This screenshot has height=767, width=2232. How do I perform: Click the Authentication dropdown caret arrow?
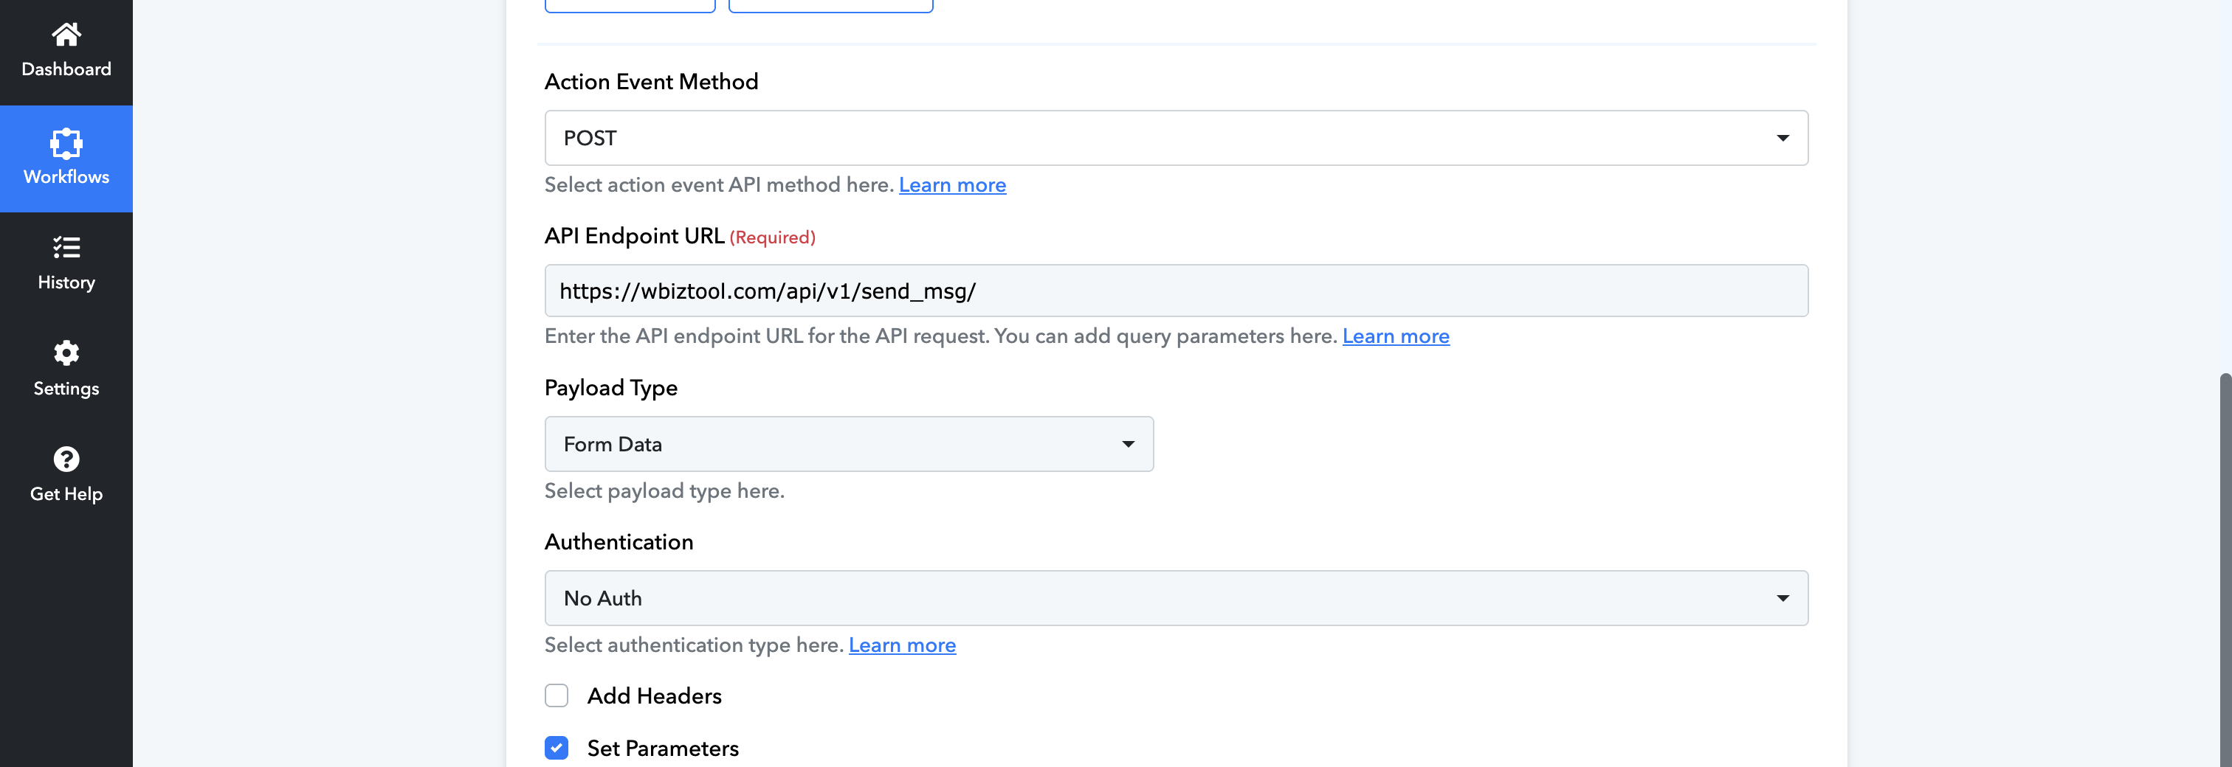(1782, 598)
